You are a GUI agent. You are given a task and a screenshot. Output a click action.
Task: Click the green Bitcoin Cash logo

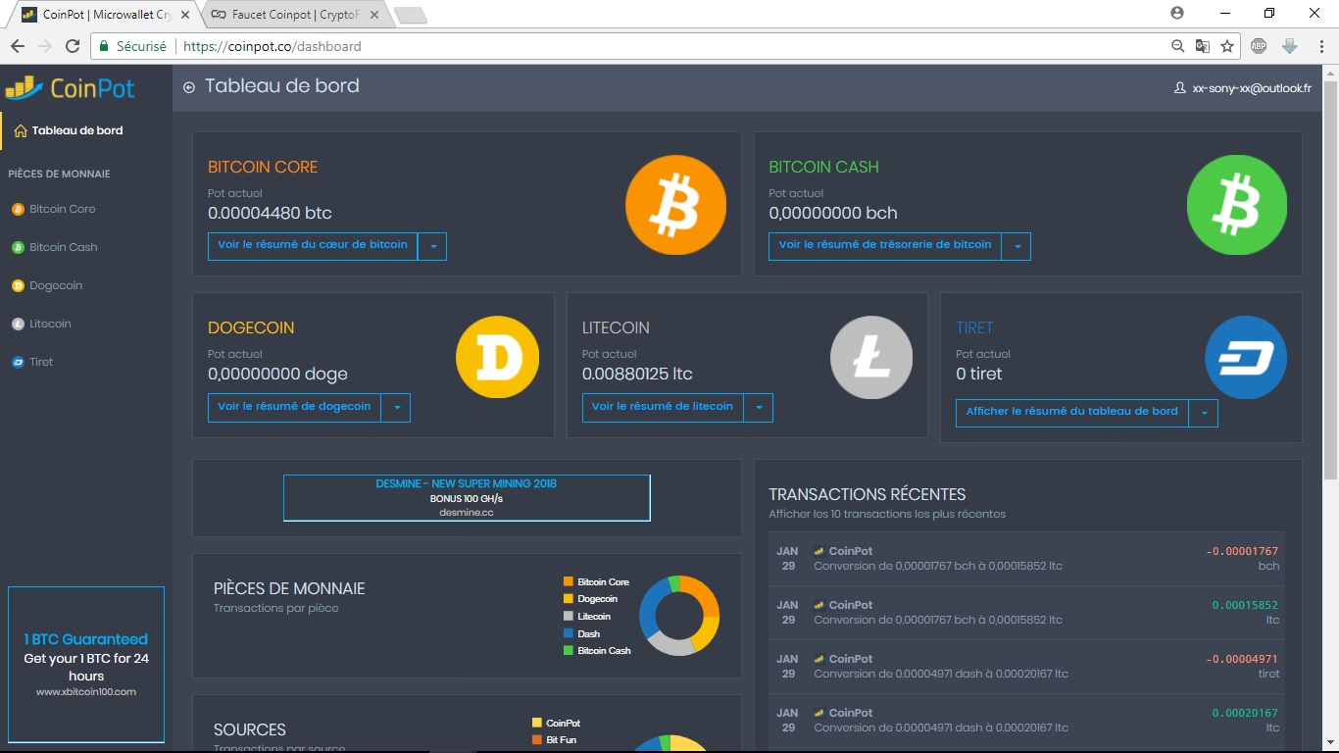(1236, 207)
